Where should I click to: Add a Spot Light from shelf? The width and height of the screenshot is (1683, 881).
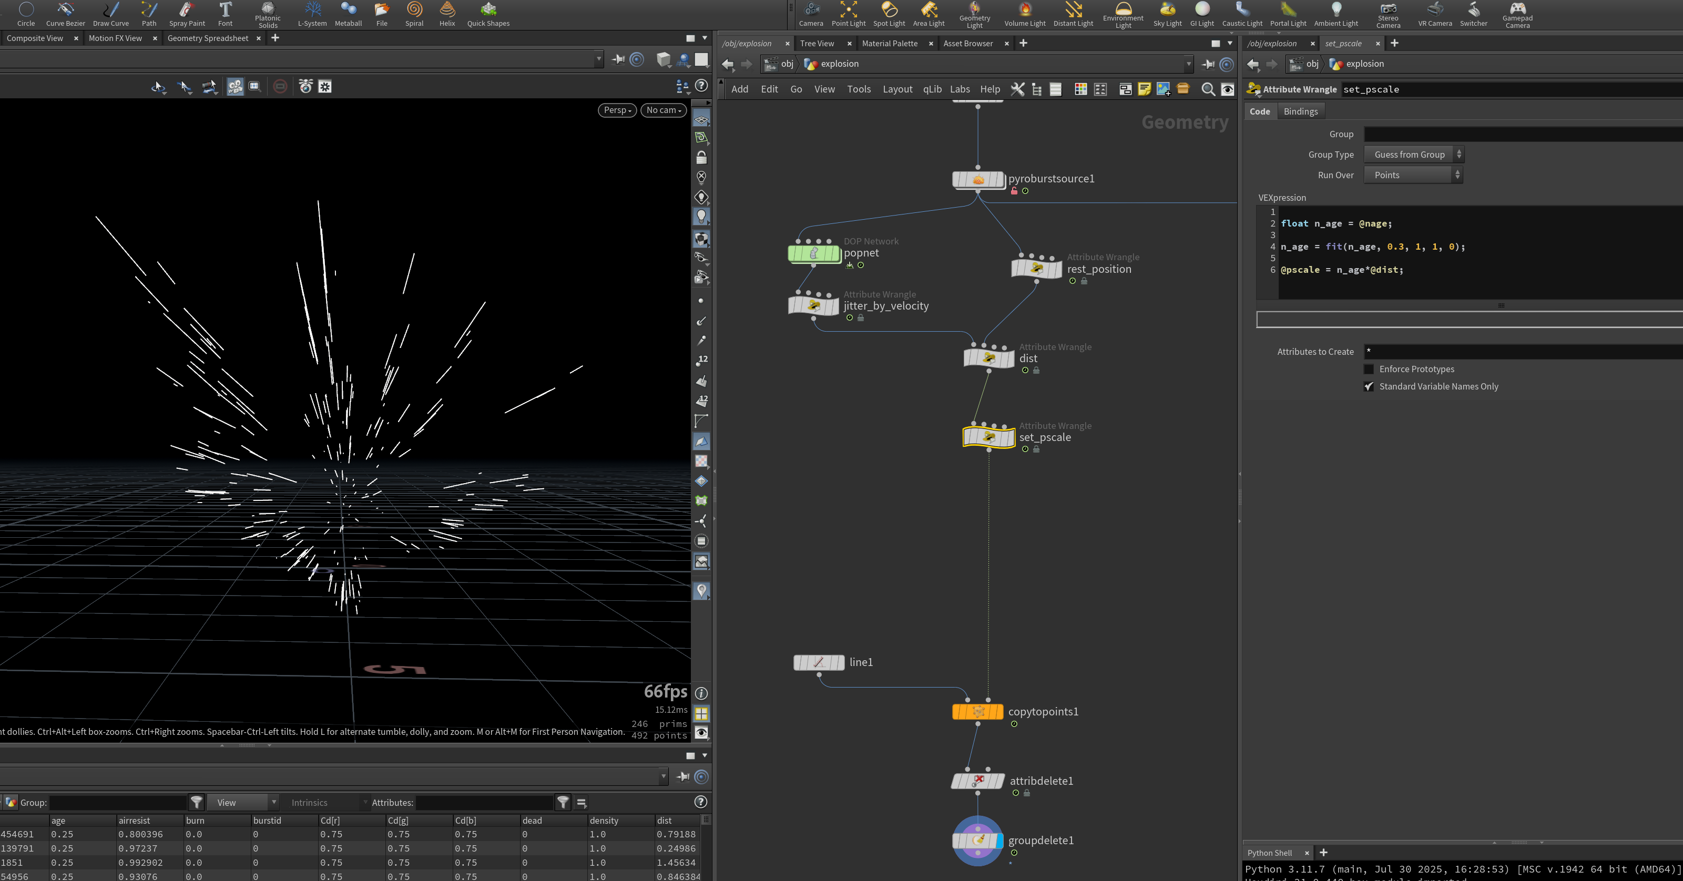coord(889,14)
